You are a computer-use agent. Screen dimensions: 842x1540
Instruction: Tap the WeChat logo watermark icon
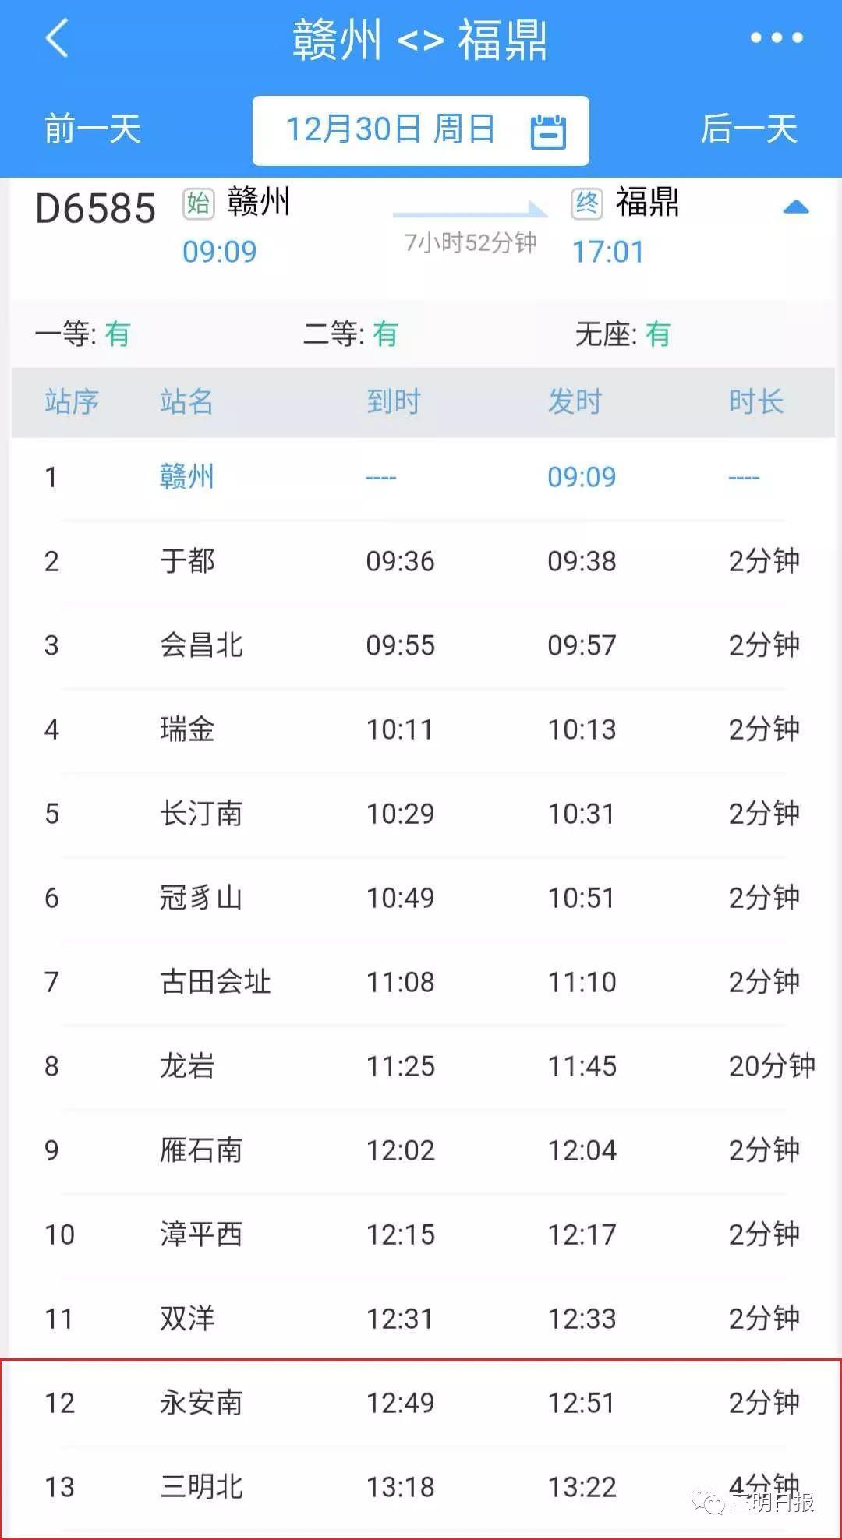(709, 1501)
